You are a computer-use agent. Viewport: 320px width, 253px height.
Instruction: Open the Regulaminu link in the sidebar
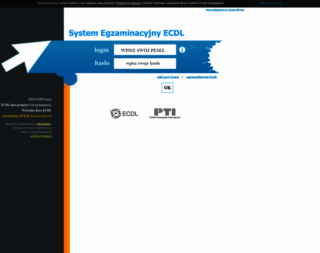click(x=44, y=124)
